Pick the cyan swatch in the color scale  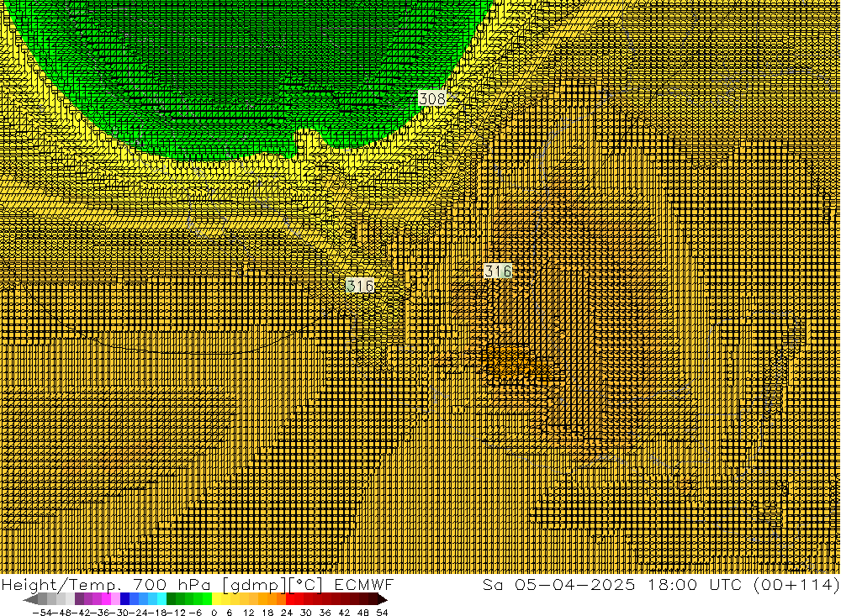(161, 599)
